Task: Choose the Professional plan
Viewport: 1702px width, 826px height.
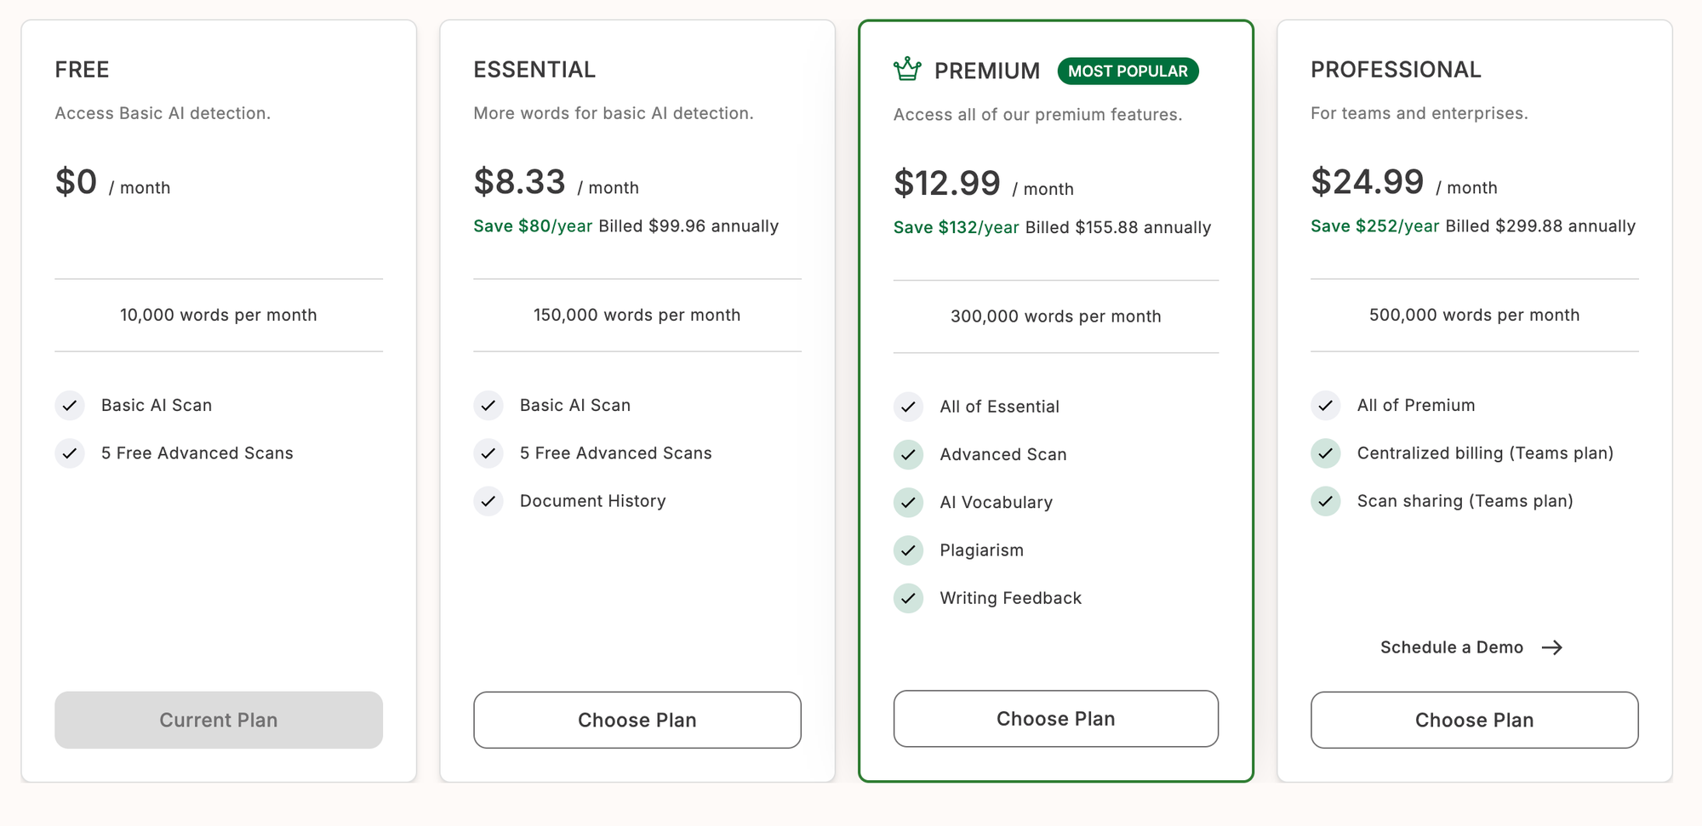Action: pos(1474,721)
